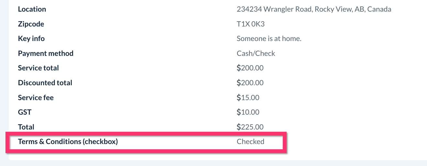Click the GST label
This screenshot has width=427, height=166.
tap(25, 112)
